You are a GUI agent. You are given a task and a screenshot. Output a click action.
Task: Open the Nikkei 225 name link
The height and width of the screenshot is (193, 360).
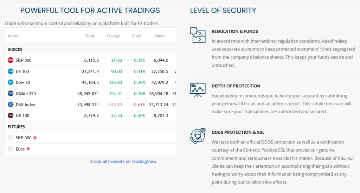click(26, 94)
